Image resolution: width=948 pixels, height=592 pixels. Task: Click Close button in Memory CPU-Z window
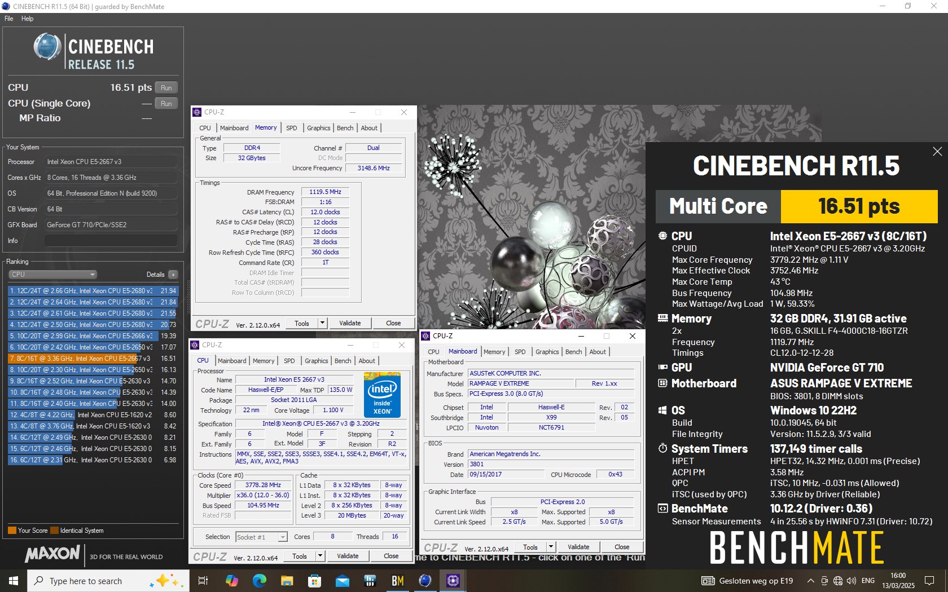tap(393, 323)
